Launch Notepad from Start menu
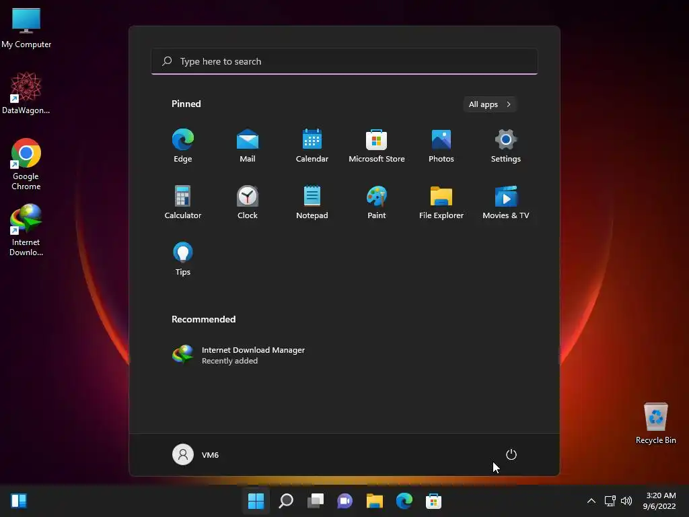689x517 pixels. tap(312, 202)
